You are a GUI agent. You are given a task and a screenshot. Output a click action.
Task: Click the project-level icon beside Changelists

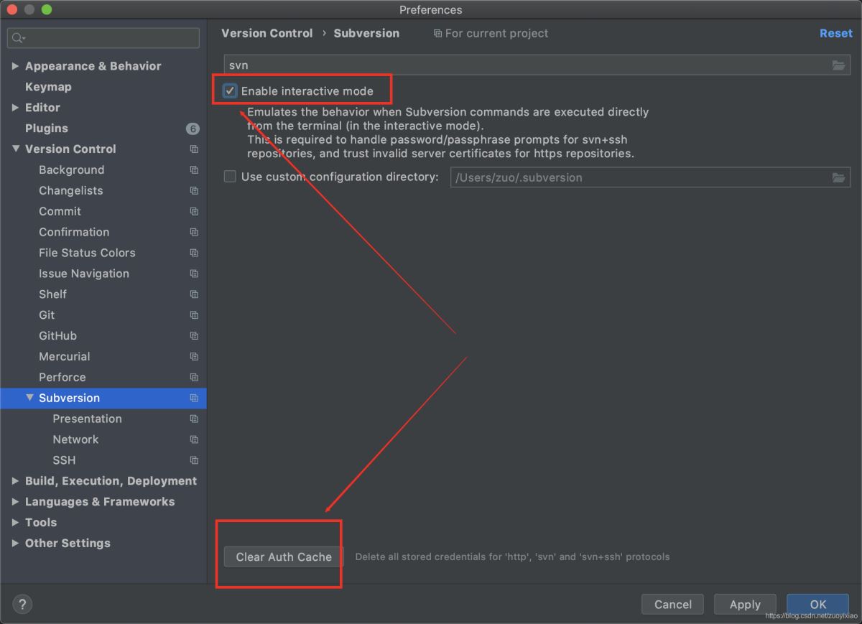tap(194, 191)
